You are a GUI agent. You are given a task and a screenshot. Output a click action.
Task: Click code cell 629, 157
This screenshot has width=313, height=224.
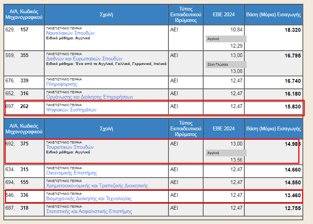tap(24, 38)
